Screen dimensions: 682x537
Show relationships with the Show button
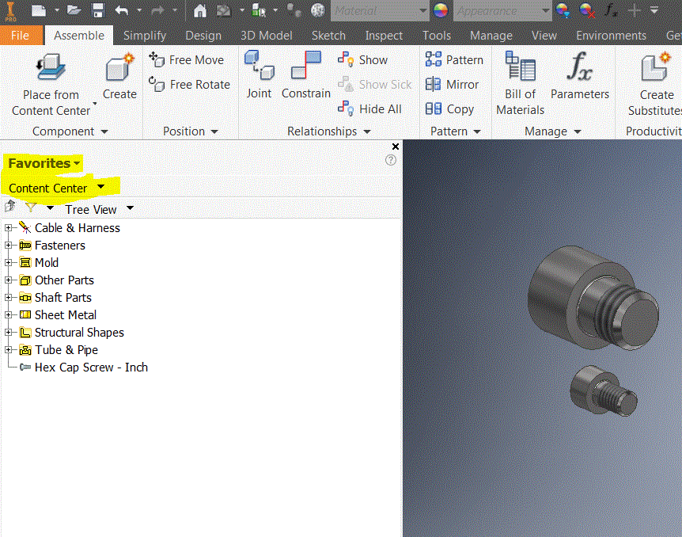(362, 59)
